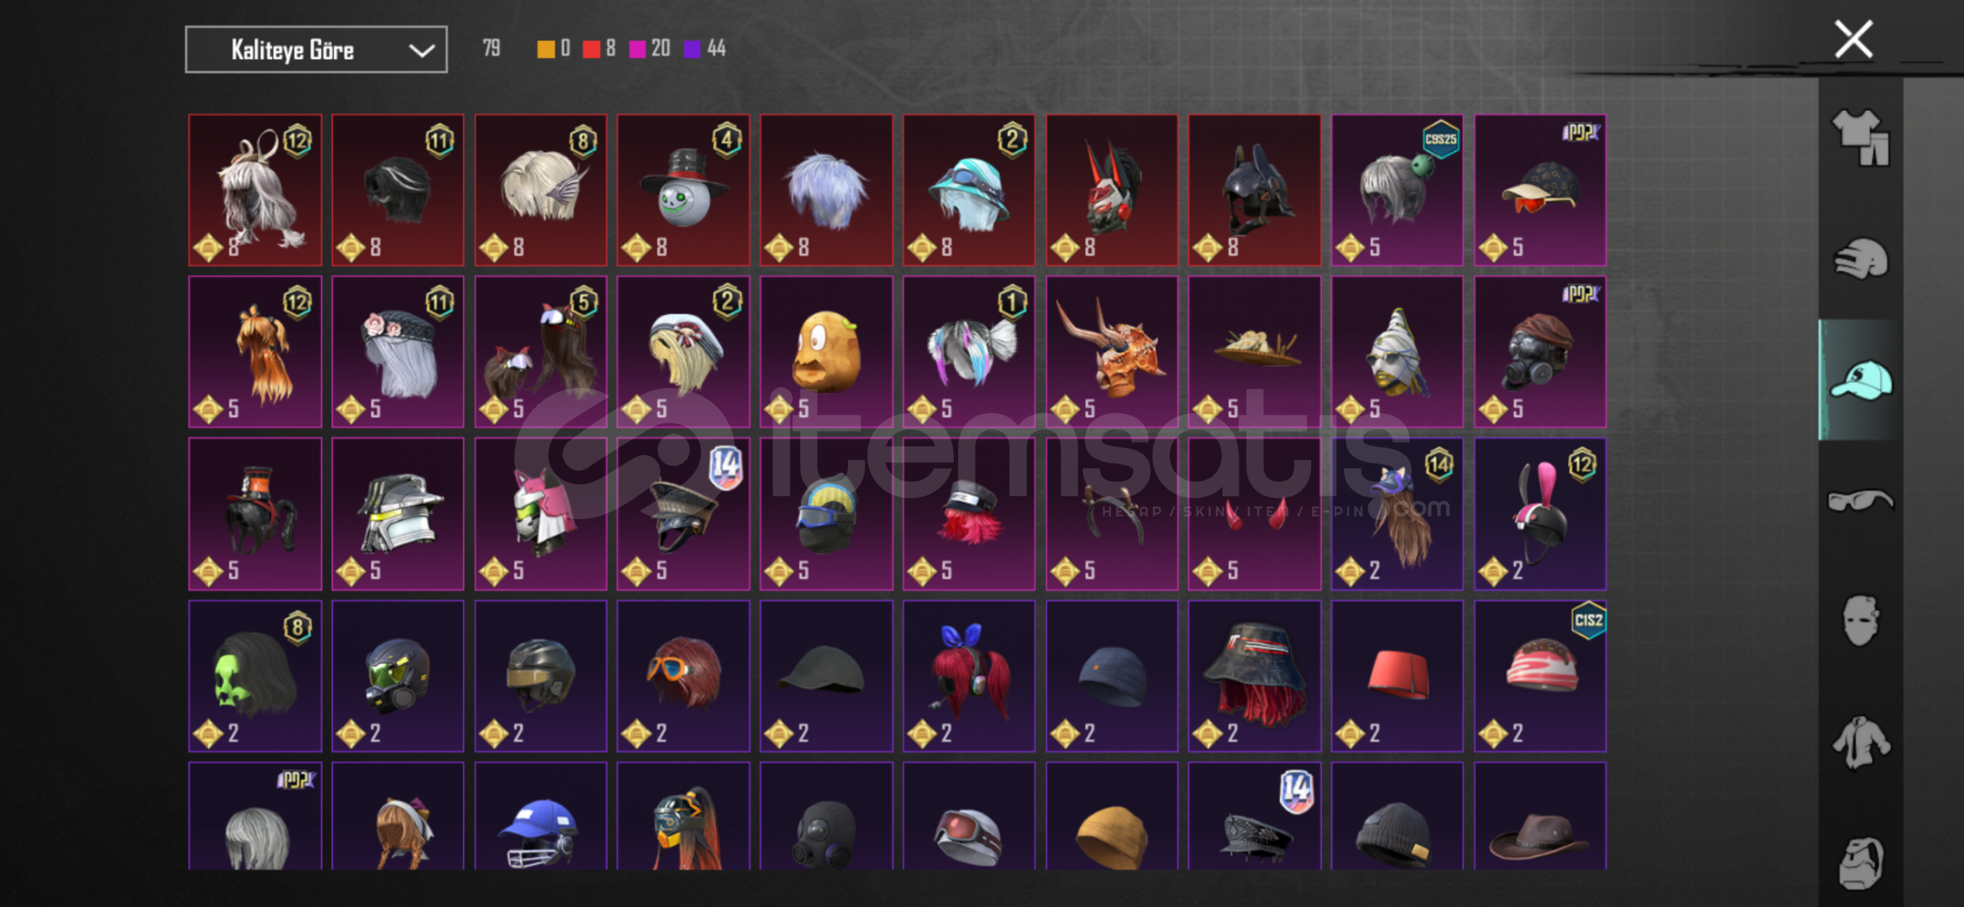Viewport: 1964px width, 907px height.
Task: Select the teal cap headwear category
Action: pyautogui.click(x=1860, y=380)
